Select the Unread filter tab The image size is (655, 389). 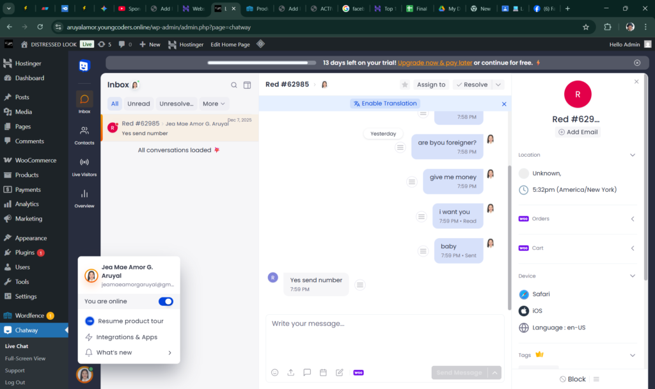tap(138, 104)
